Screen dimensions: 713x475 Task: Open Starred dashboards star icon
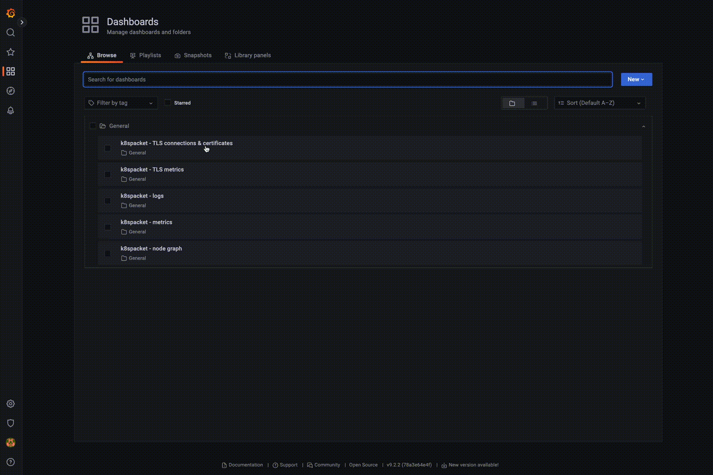11,52
